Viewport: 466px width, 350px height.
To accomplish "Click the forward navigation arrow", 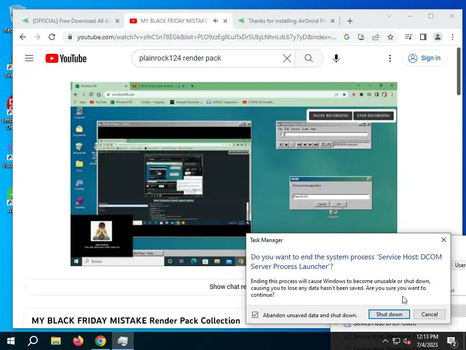I will [37, 37].
